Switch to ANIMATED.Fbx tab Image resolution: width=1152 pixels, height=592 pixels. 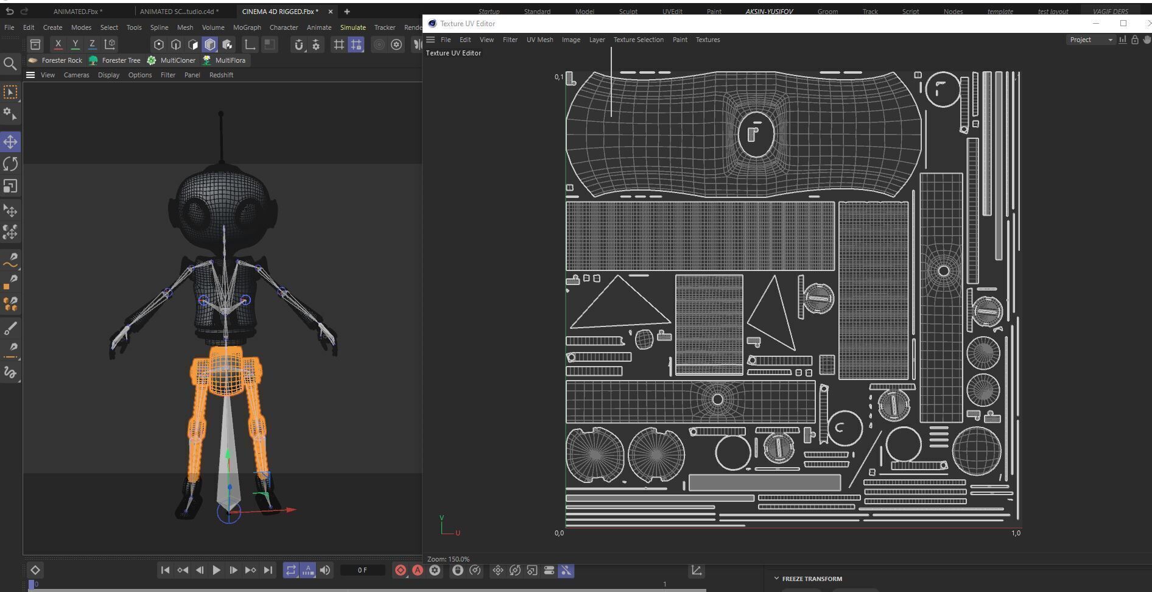pyautogui.click(x=78, y=12)
